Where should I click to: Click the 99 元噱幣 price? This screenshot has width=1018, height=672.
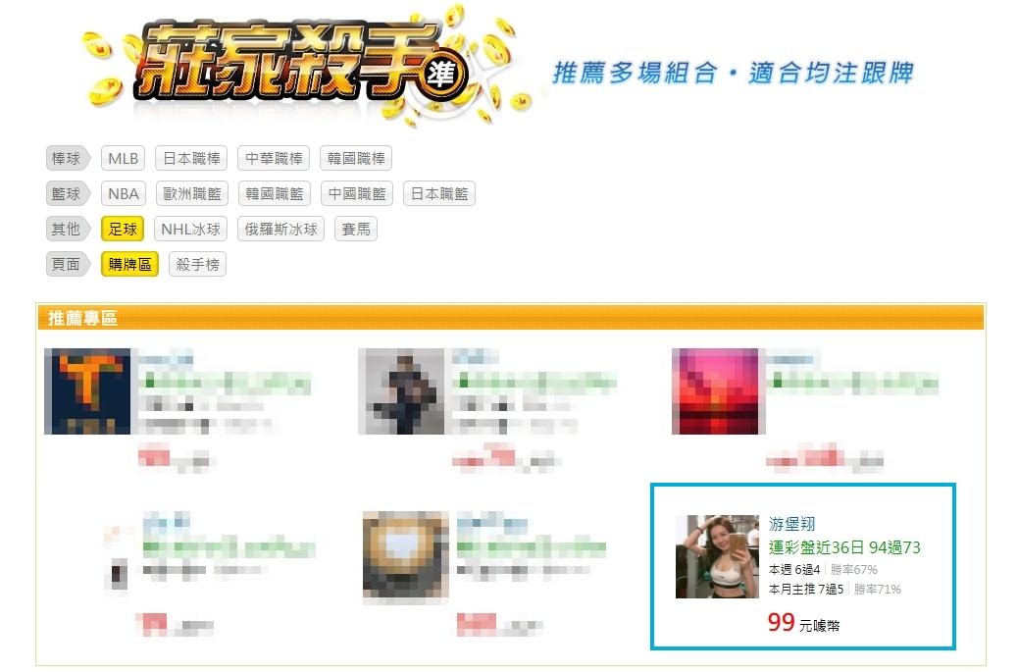(804, 623)
